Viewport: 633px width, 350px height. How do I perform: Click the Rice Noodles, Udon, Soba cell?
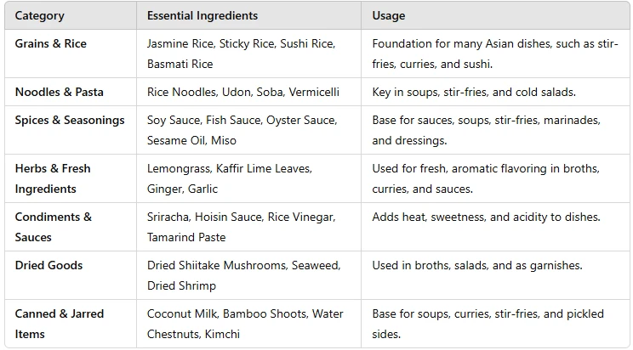click(x=248, y=92)
